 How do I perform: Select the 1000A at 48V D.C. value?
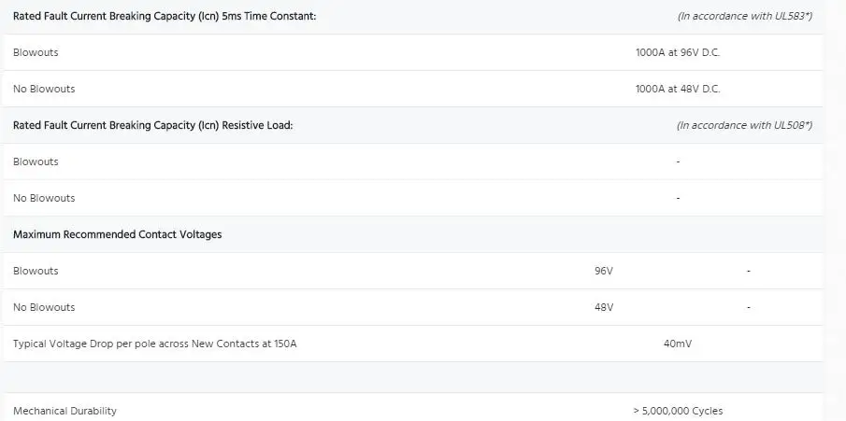click(x=678, y=89)
